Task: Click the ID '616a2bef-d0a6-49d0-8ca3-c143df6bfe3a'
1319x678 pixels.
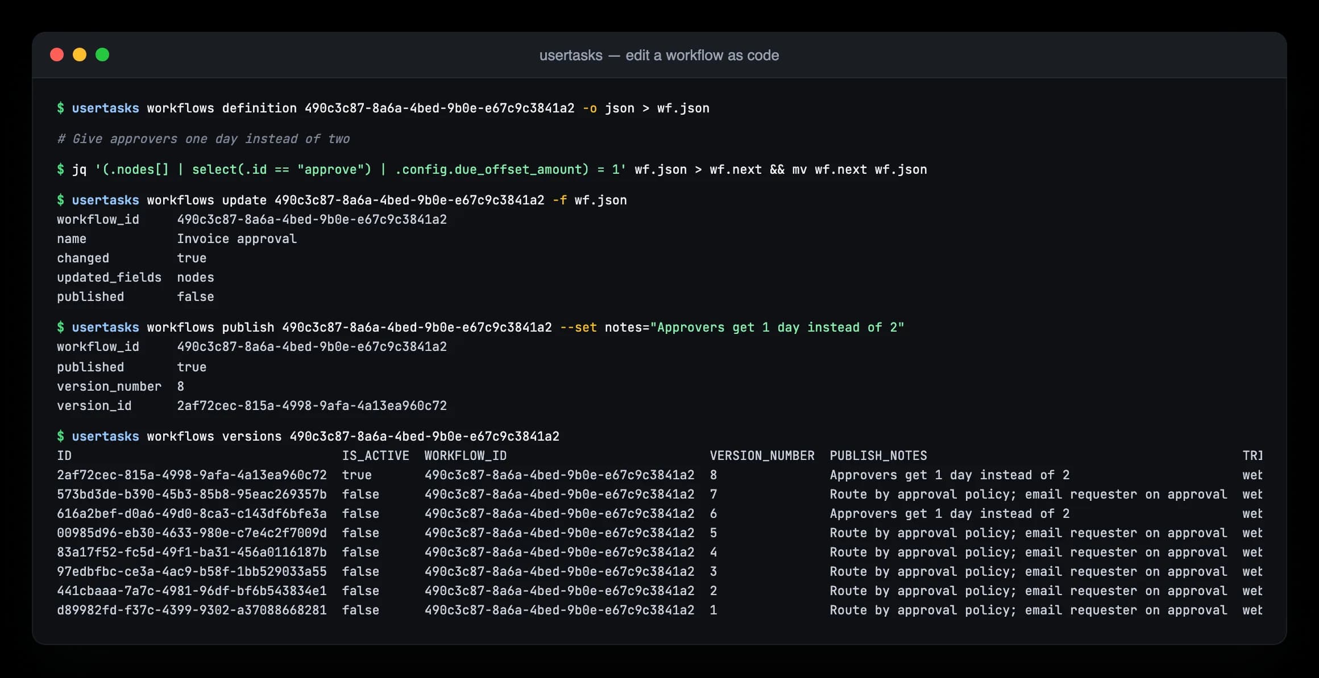Action: pyautogui.click(x=192, y=513)
